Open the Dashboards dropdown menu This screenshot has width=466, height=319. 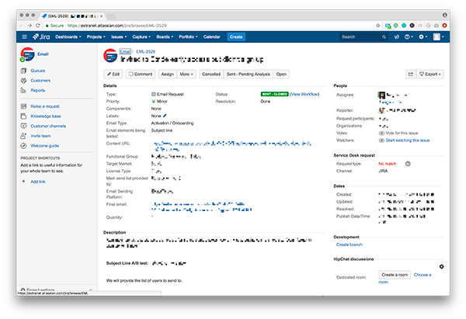(68, 36)
